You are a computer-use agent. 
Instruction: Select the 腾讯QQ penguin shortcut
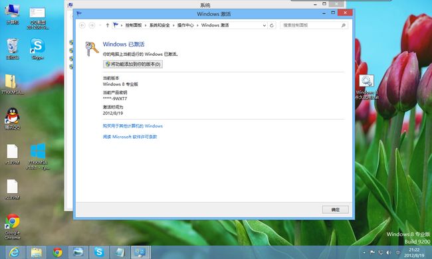pyautogui.click(x=13, y=119)
